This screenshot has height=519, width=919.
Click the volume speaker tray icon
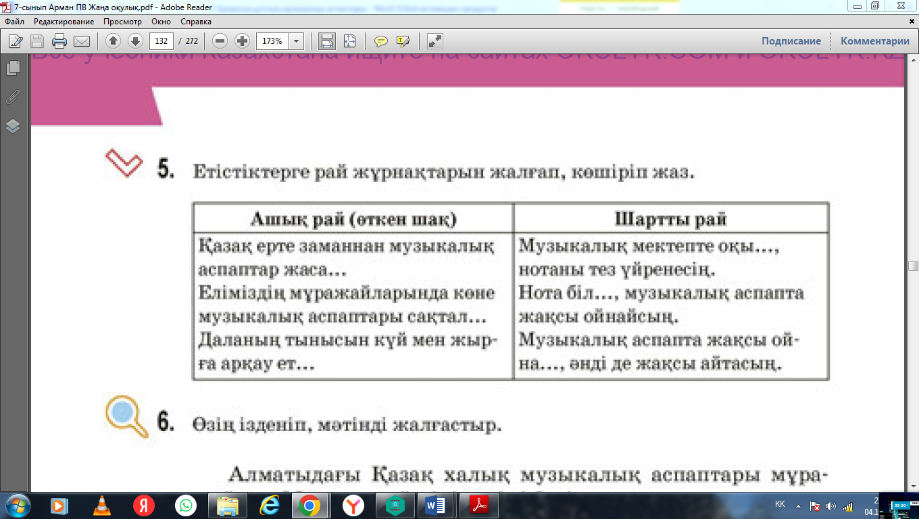pyautogui.click(x=831, y=506)
